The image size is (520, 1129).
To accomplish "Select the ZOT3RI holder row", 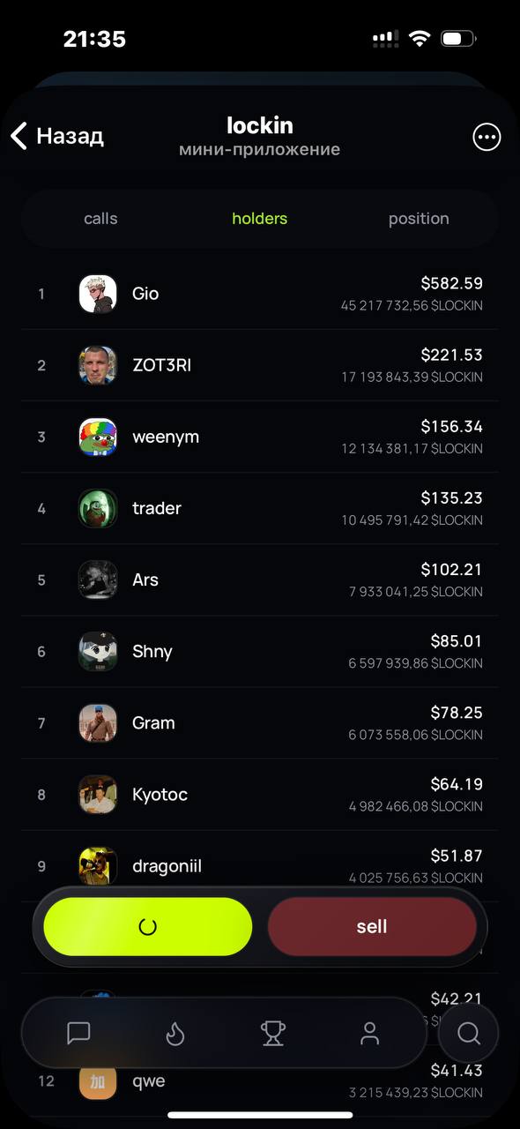I will coord(260,365).
